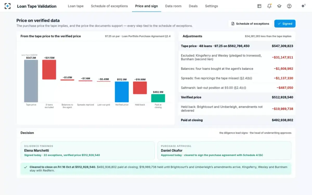Viewport: 312px width, 195px height.
Task: Click the Tape price row amount $547,309,823
Action: [x=282, y=46]
